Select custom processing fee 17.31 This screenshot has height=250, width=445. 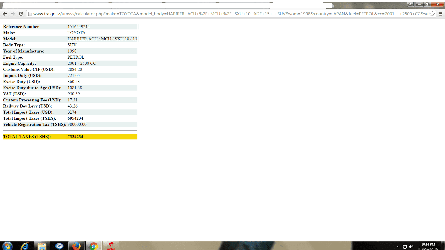coord(73,100)
